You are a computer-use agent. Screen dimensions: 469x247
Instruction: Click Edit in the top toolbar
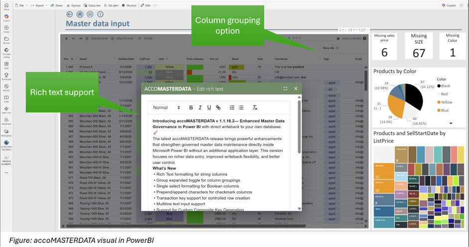[x=146, y=5]
